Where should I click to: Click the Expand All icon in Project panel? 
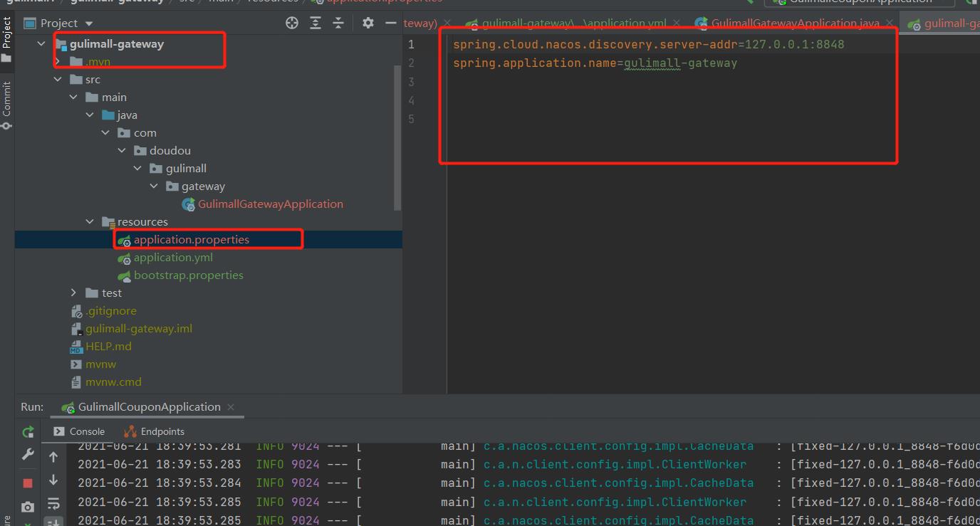point(316,23)
